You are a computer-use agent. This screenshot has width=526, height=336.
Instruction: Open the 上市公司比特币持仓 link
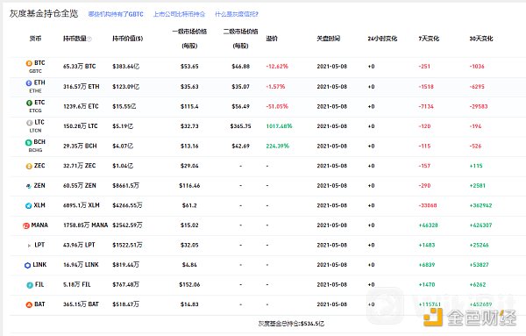(x=179, y=14)
